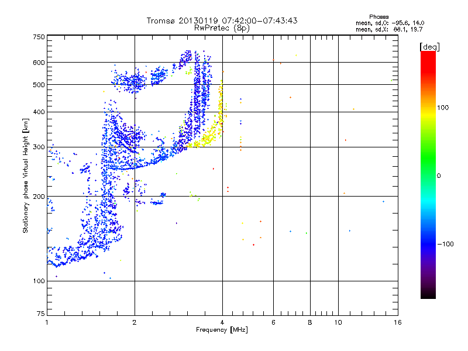The image size is (468, 351).
Task: Click the 'Phases' header text
Action: [x=378, y=17]
